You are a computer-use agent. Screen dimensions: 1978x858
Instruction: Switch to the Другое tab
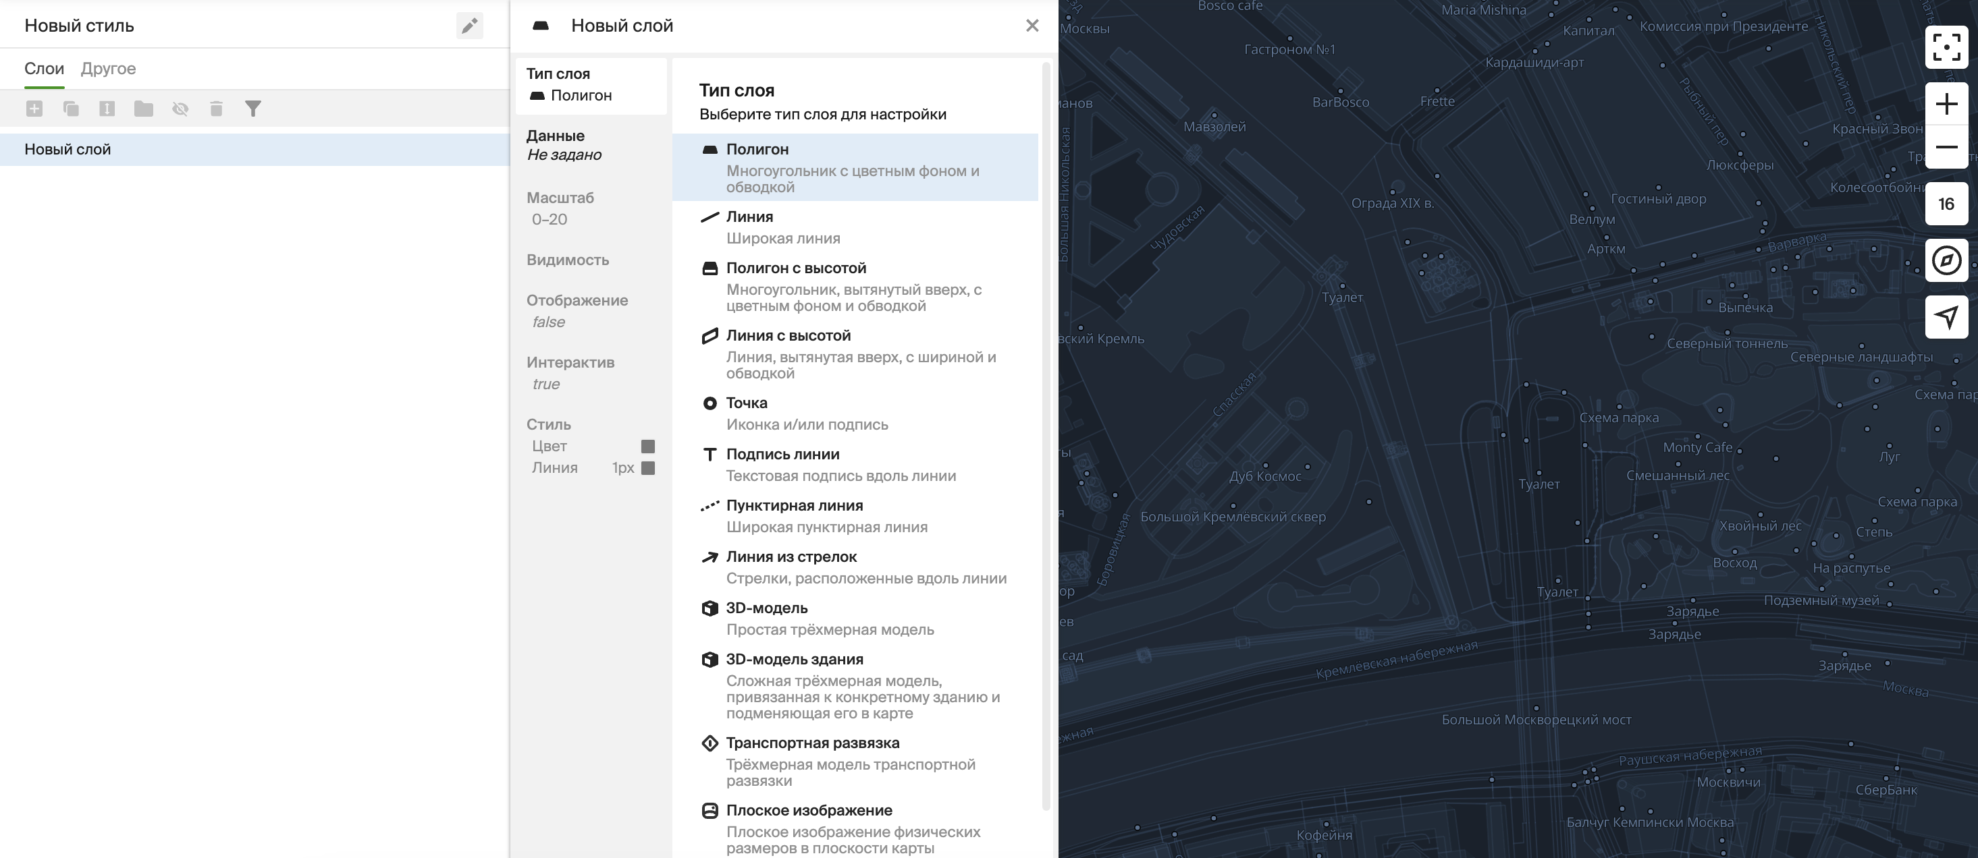click(x=108, y=68)
